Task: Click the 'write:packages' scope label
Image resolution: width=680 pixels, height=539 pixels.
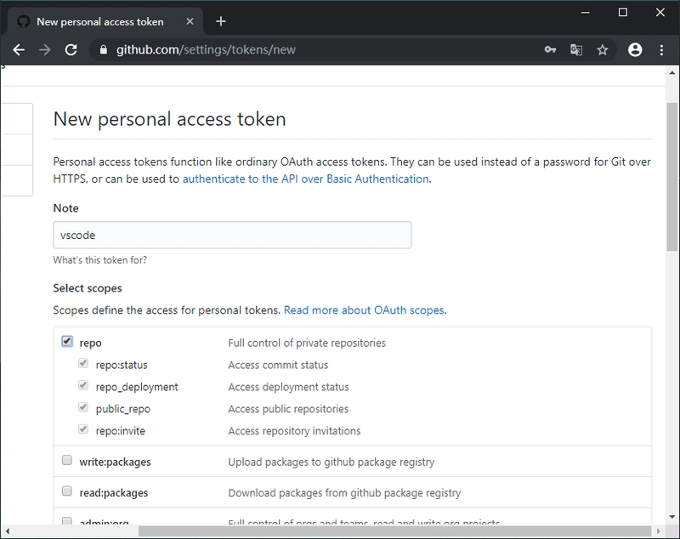Action: coord(115,462)
